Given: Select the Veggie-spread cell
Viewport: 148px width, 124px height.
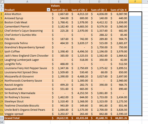Looking at the screenshot, I should coord(27,114).
